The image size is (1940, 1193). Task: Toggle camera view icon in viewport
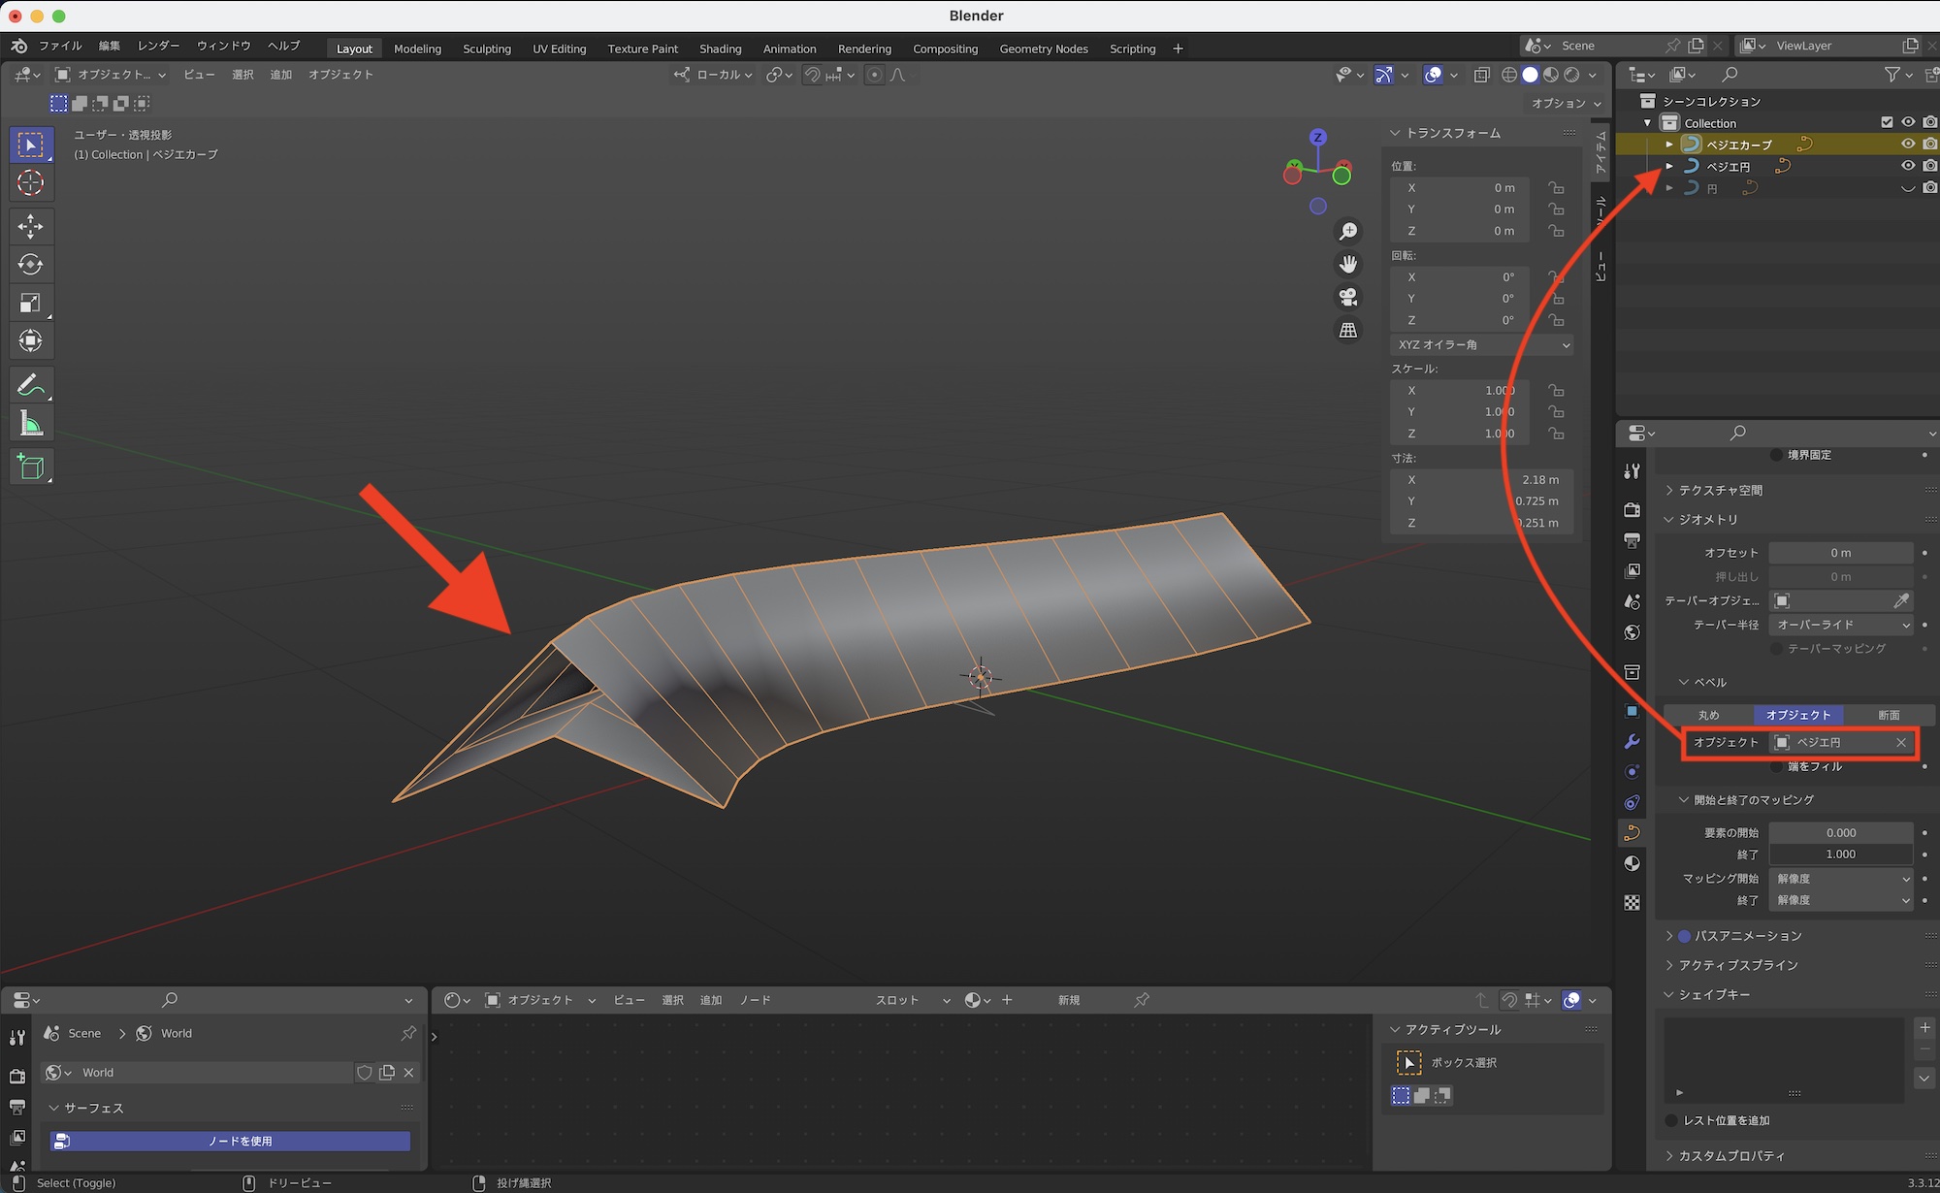[x=1348, y=297]
